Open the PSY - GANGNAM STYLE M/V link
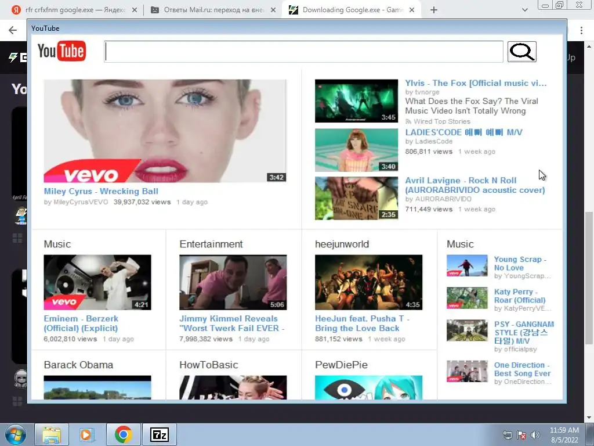The height and width of the screenshot is (446, 594). pyautogui.click(x=524, y=333)
